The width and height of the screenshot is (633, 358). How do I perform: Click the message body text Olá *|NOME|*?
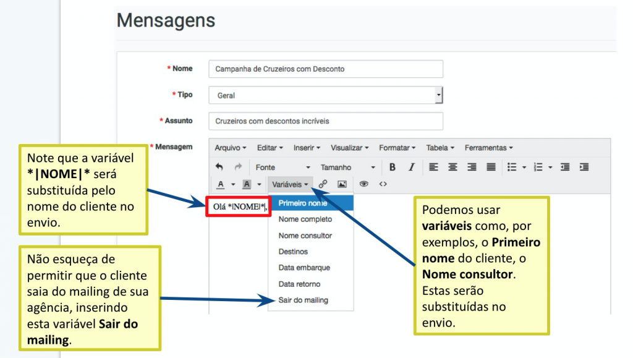pos(240,207)
